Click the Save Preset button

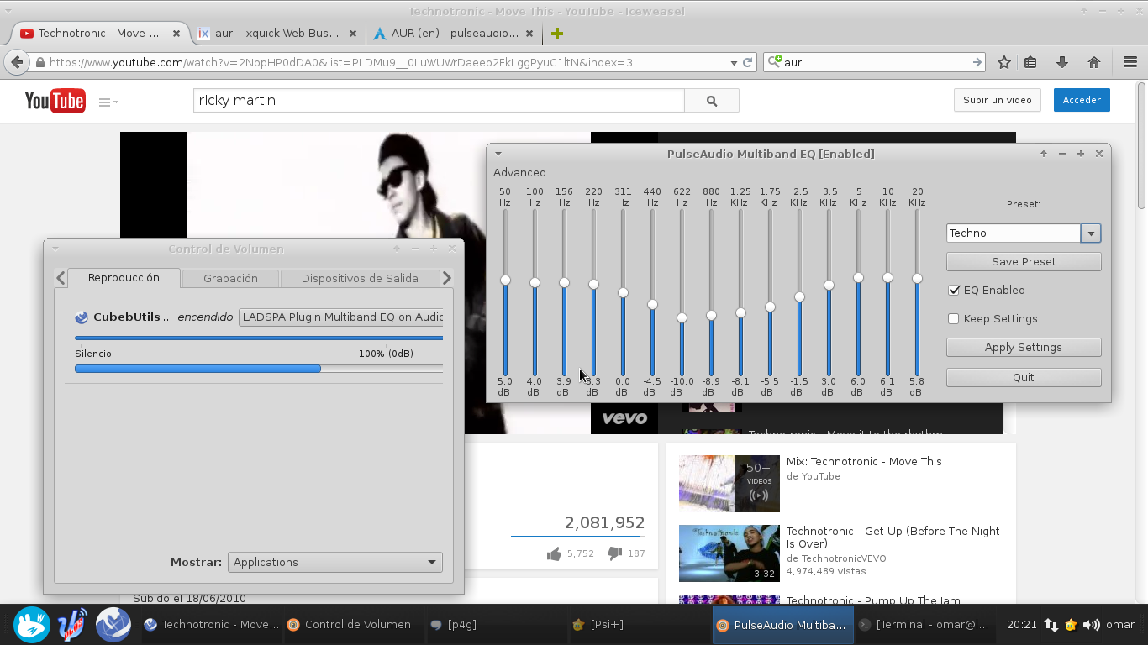(1024, 261)
